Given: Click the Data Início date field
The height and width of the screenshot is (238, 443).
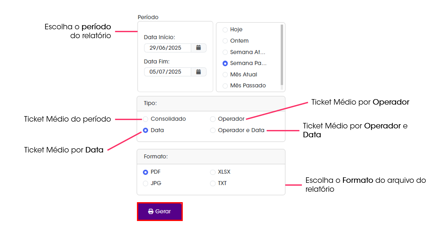Looking at the screenshot, I should point(168,48).
